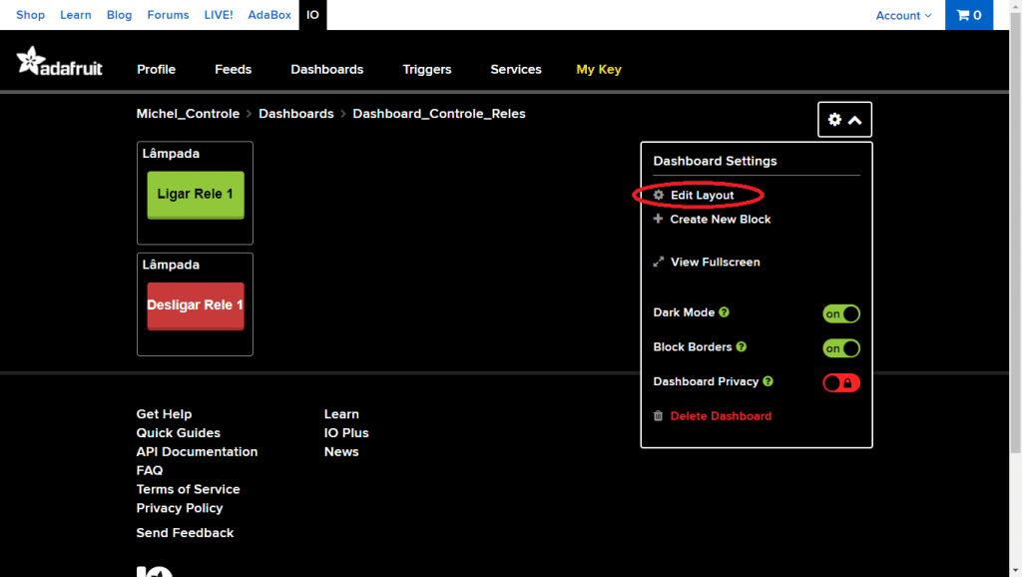Screen dimensions: 1022x577
Task: Toggle the Dashboard Privacy lock switch
Action: 840,382
